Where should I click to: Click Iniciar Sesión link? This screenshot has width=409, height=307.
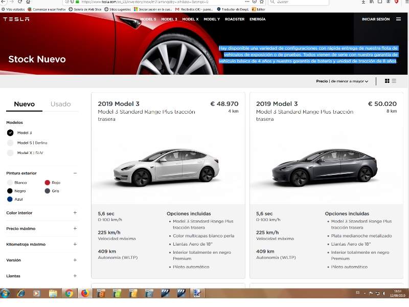[376, 19]
